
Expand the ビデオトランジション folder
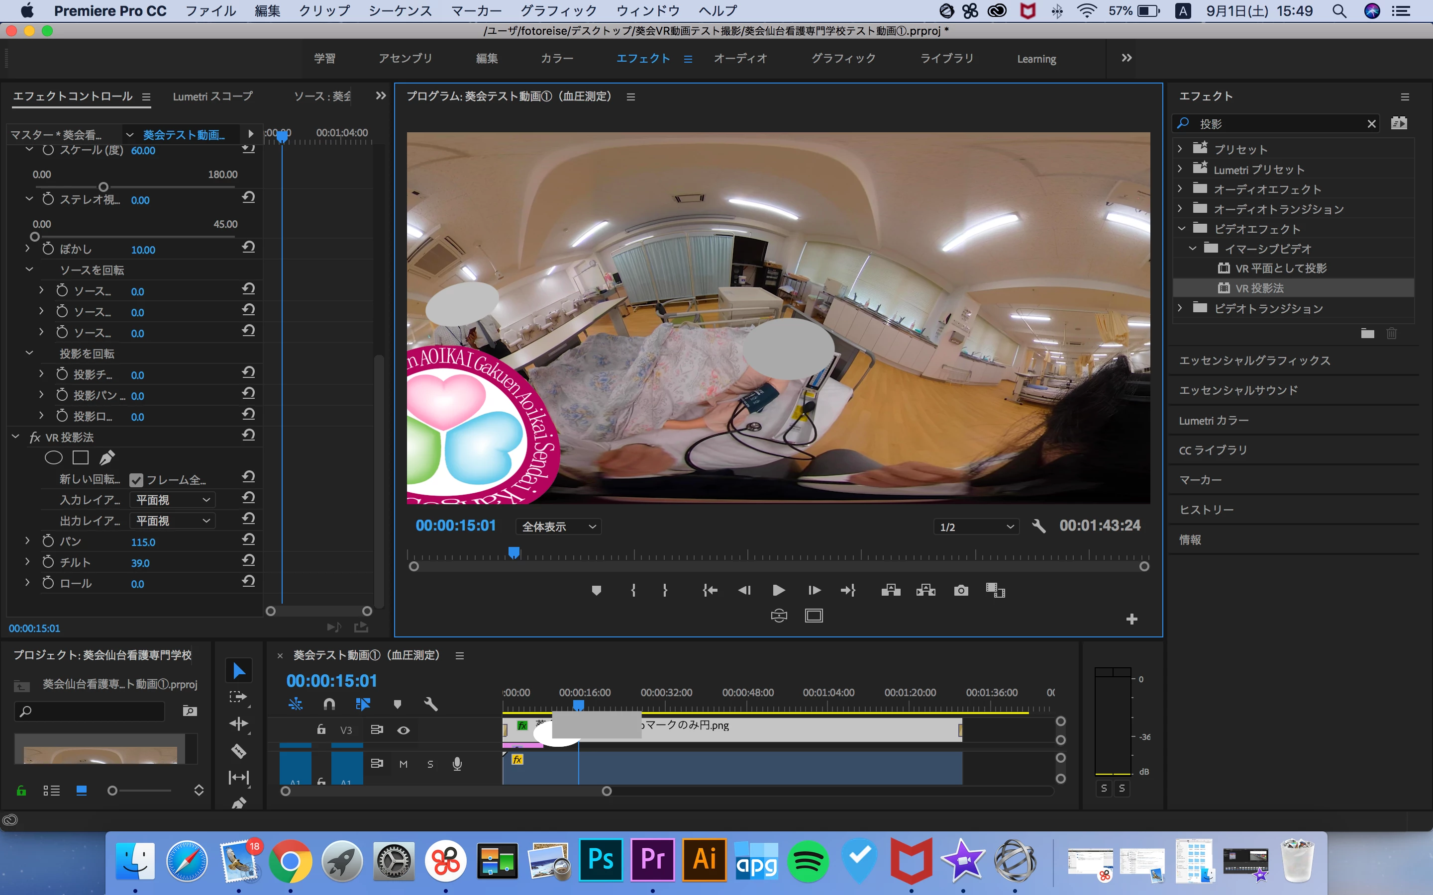coord(1180,308)
